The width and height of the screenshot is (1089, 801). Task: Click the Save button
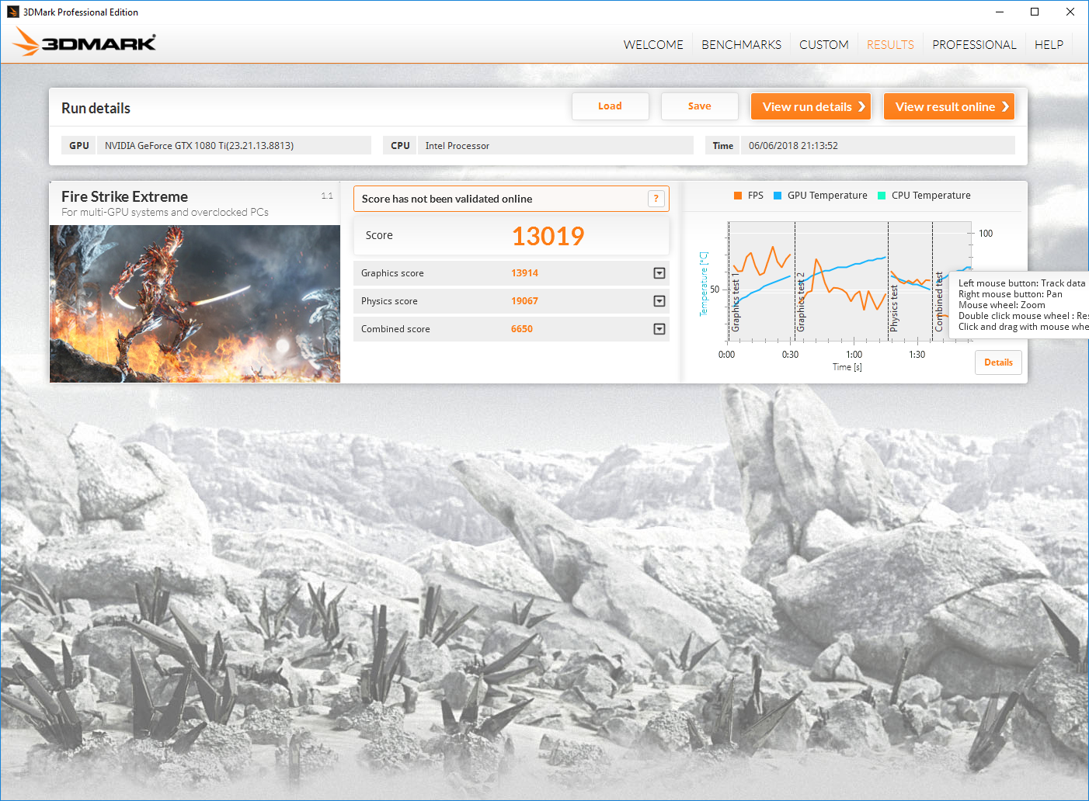click(x=700, y=106)
